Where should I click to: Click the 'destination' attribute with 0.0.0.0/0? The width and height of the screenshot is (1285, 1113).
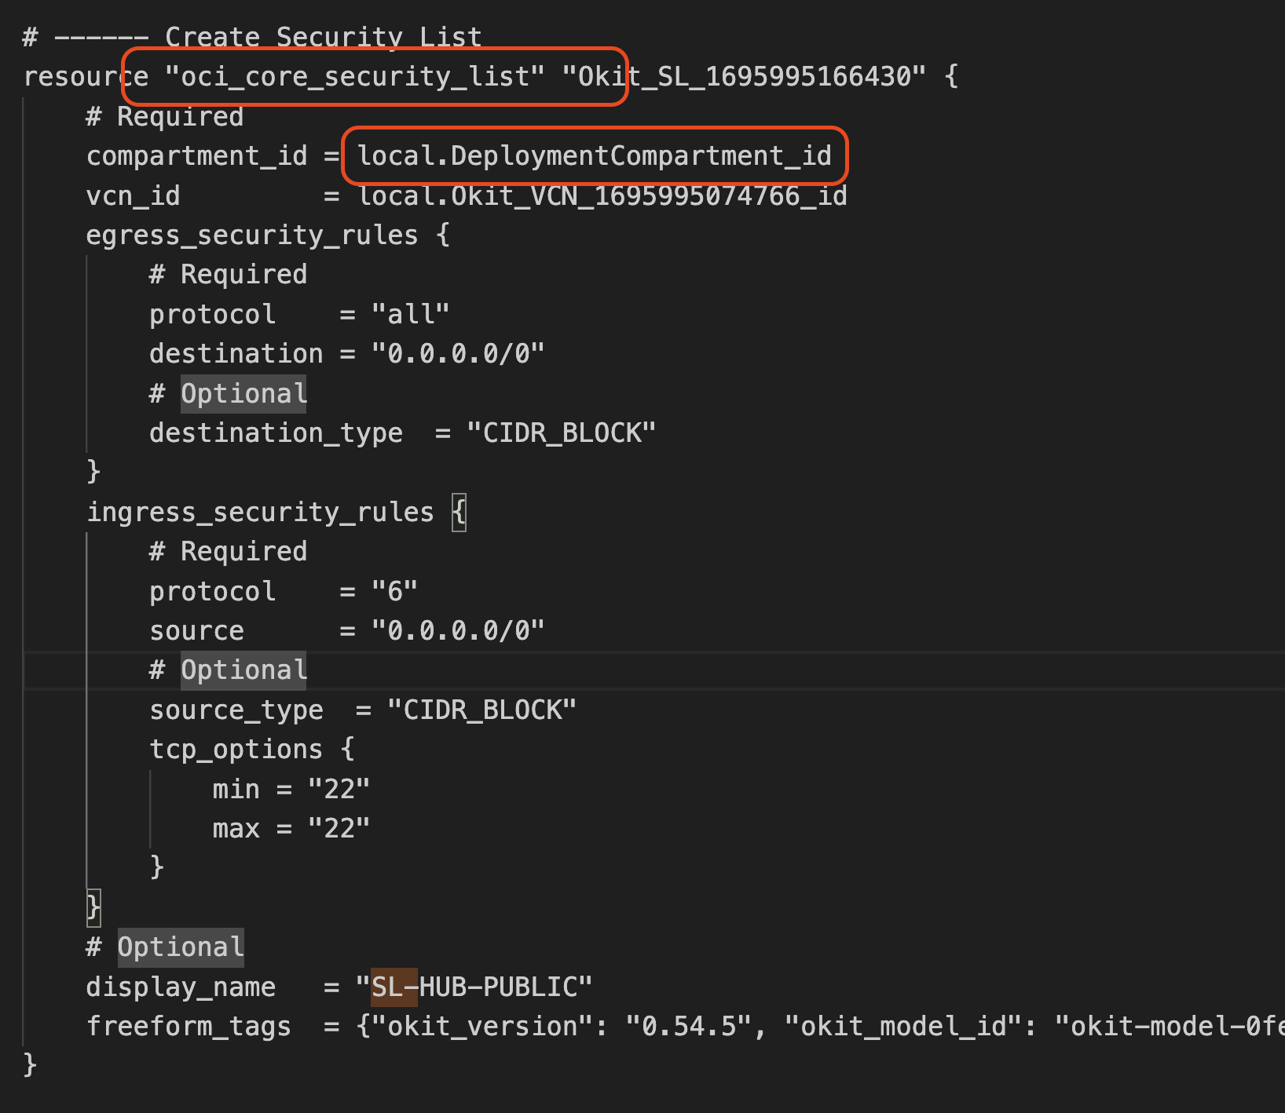(236, 354)
